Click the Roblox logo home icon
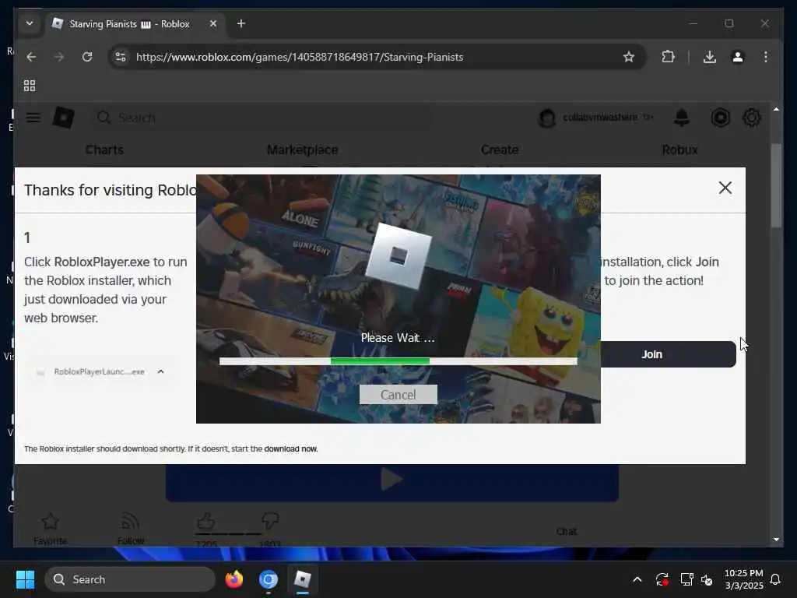 pos(64,118)
